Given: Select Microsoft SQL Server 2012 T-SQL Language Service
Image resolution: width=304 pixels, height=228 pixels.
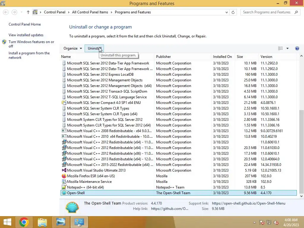Looking at the screenshot, I should point(178,97).
